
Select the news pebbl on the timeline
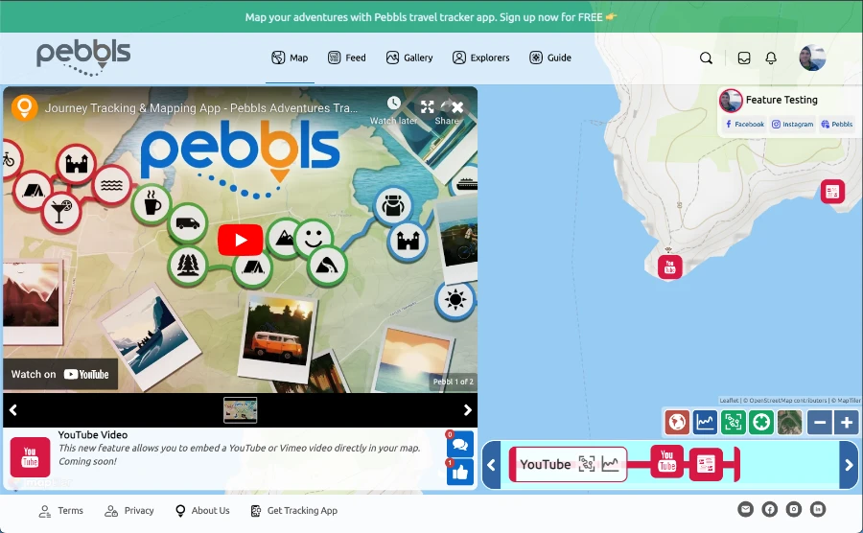(x=706, y=465)
